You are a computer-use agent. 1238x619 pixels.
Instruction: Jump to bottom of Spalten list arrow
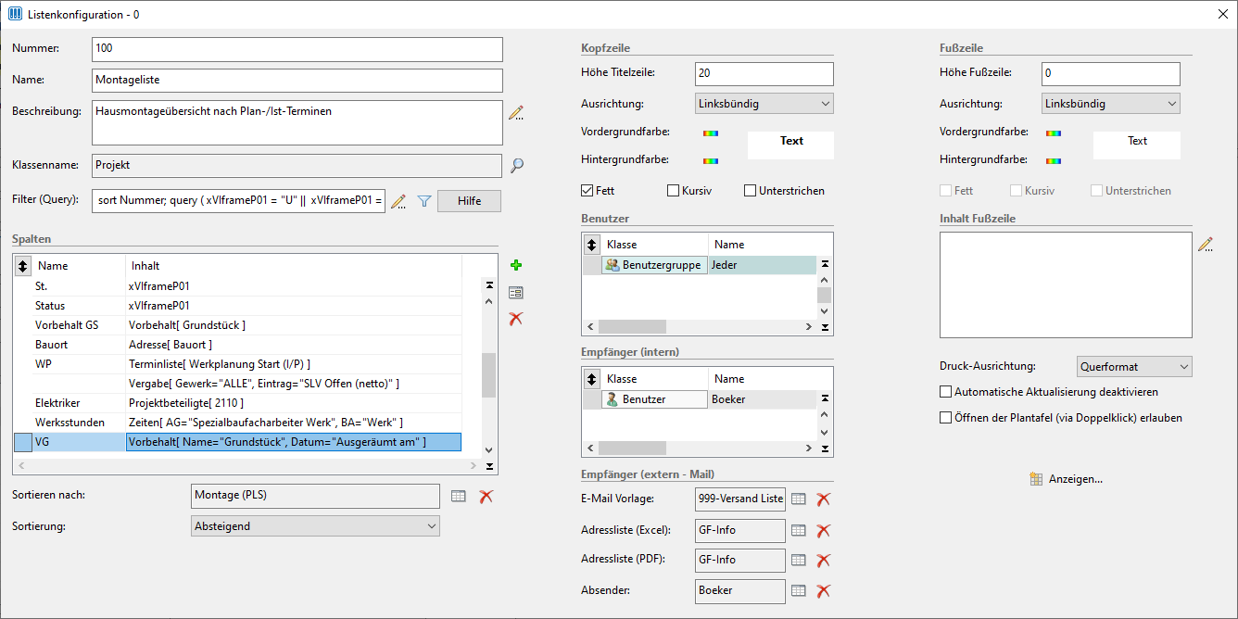[x=489, y=466]
